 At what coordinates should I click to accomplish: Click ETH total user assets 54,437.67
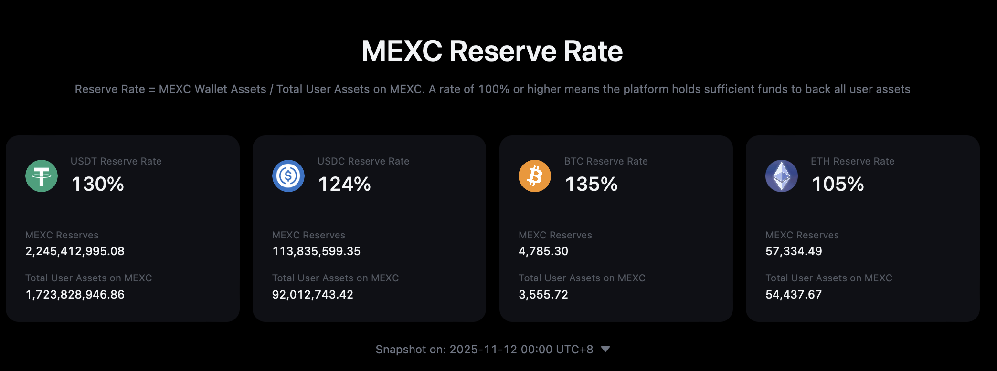point(794,295)
